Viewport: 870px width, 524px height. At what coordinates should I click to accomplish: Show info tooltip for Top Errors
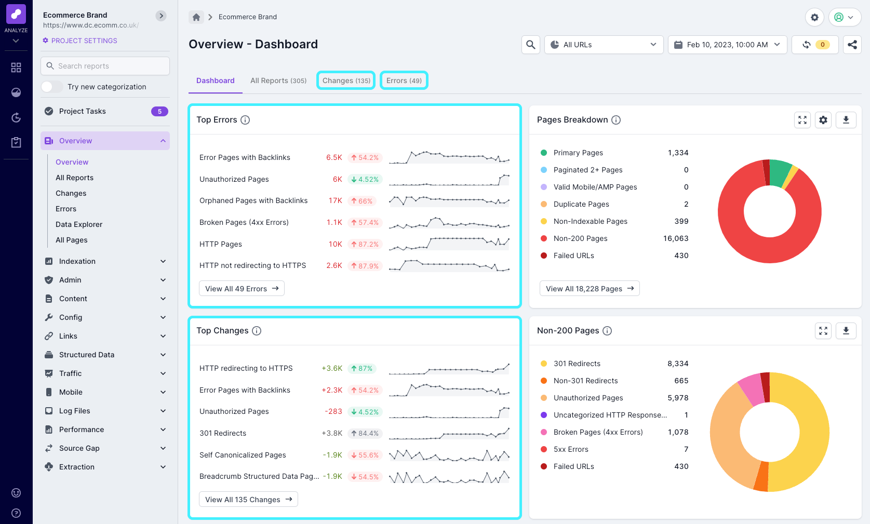tap(245, 120)
